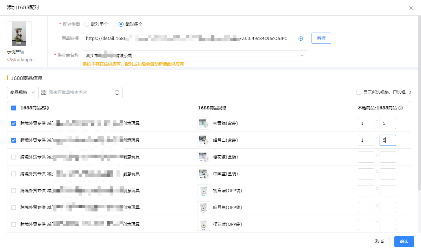Click the batch search grid icon
The width and height of the screenshot is (421, 250).
tap(44, 93)
